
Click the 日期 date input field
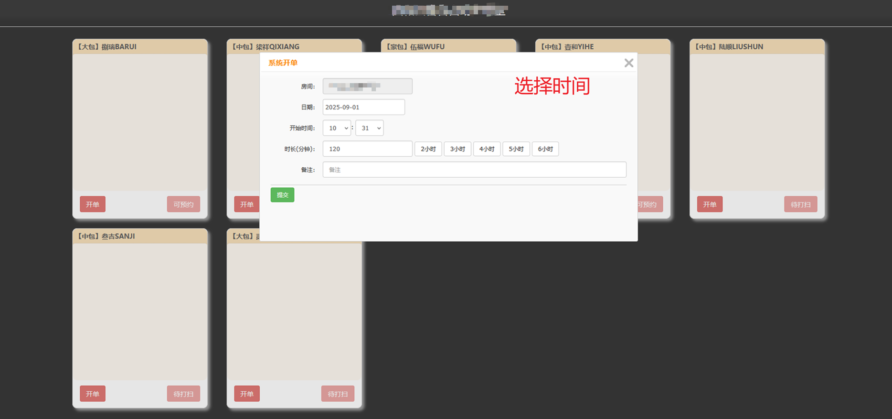[363, 107]
